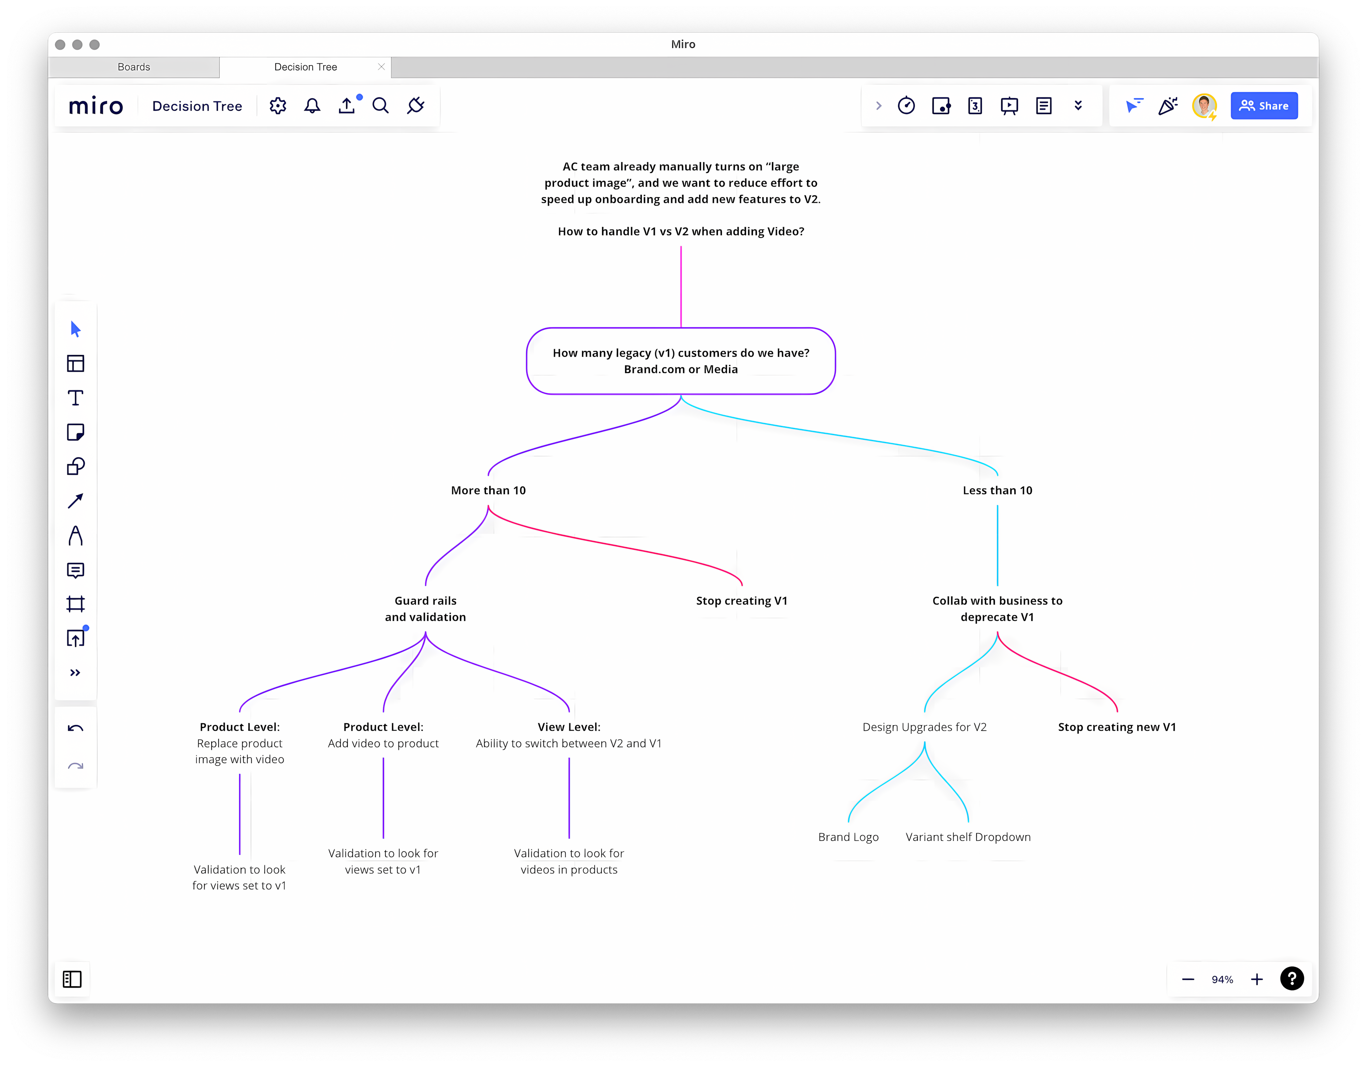Open the board timer
This screenshot has width=1367, height=1067.
click(x=907, y=105)
